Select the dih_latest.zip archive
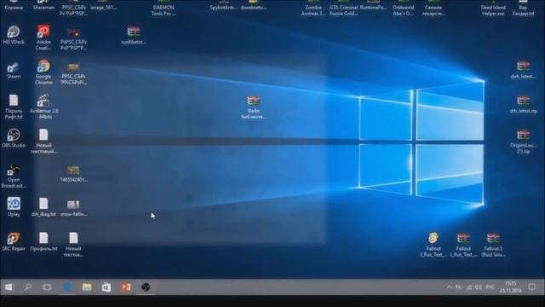Image resolution: width=545 pixels, height=307 pixels. point(523,104)
